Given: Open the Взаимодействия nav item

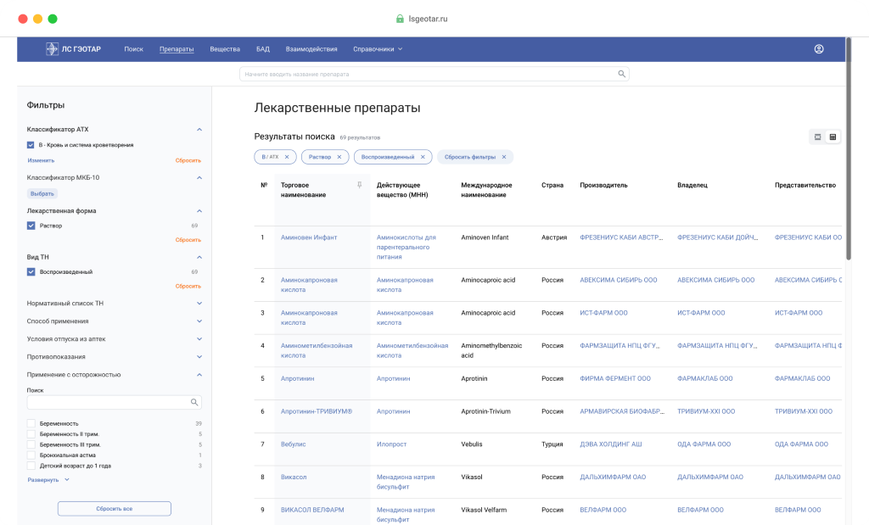Looking at the screenshot, I should 311,49.
